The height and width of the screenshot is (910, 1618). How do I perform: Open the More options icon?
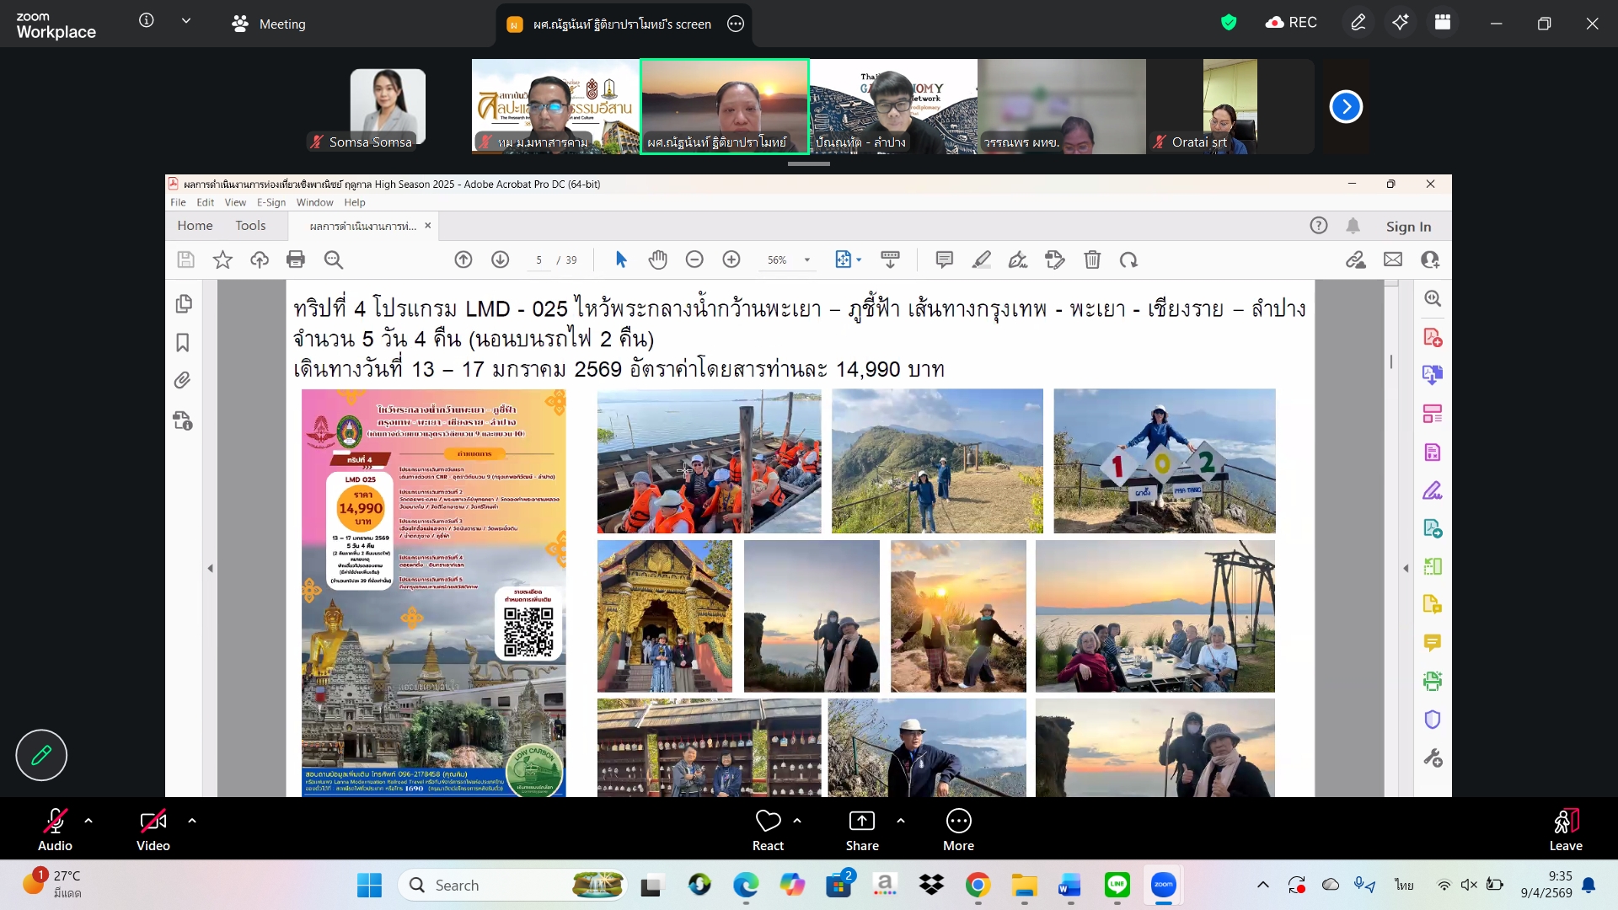[958, 822]
